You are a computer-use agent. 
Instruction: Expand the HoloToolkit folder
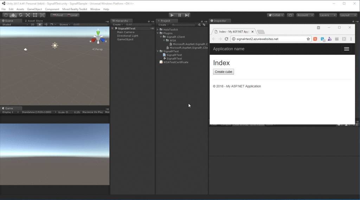coord(158,29)
